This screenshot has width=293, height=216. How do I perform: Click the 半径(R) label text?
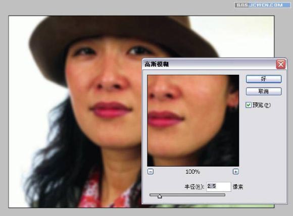(x=194, y=187)
